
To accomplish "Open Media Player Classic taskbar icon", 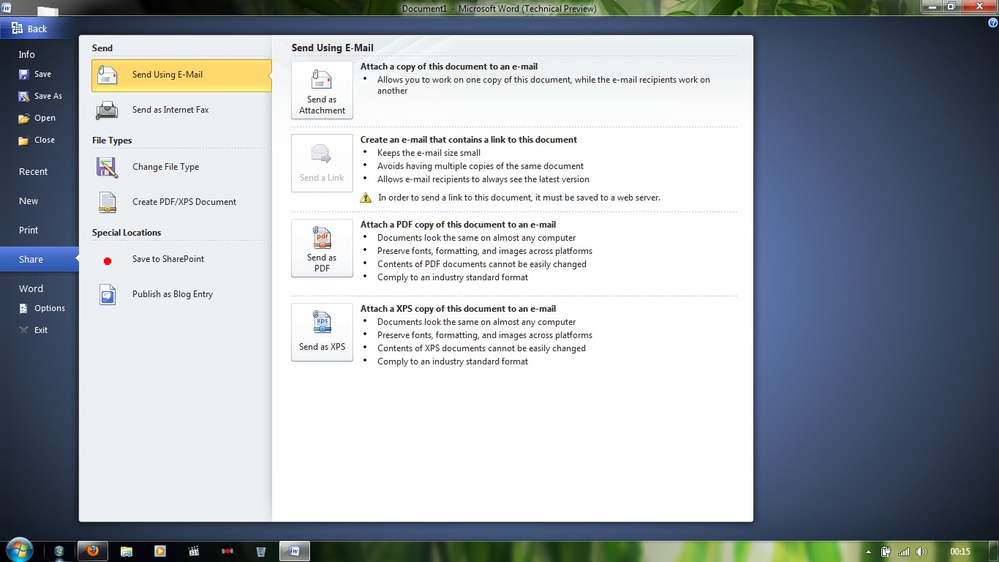I will (194, 551).
